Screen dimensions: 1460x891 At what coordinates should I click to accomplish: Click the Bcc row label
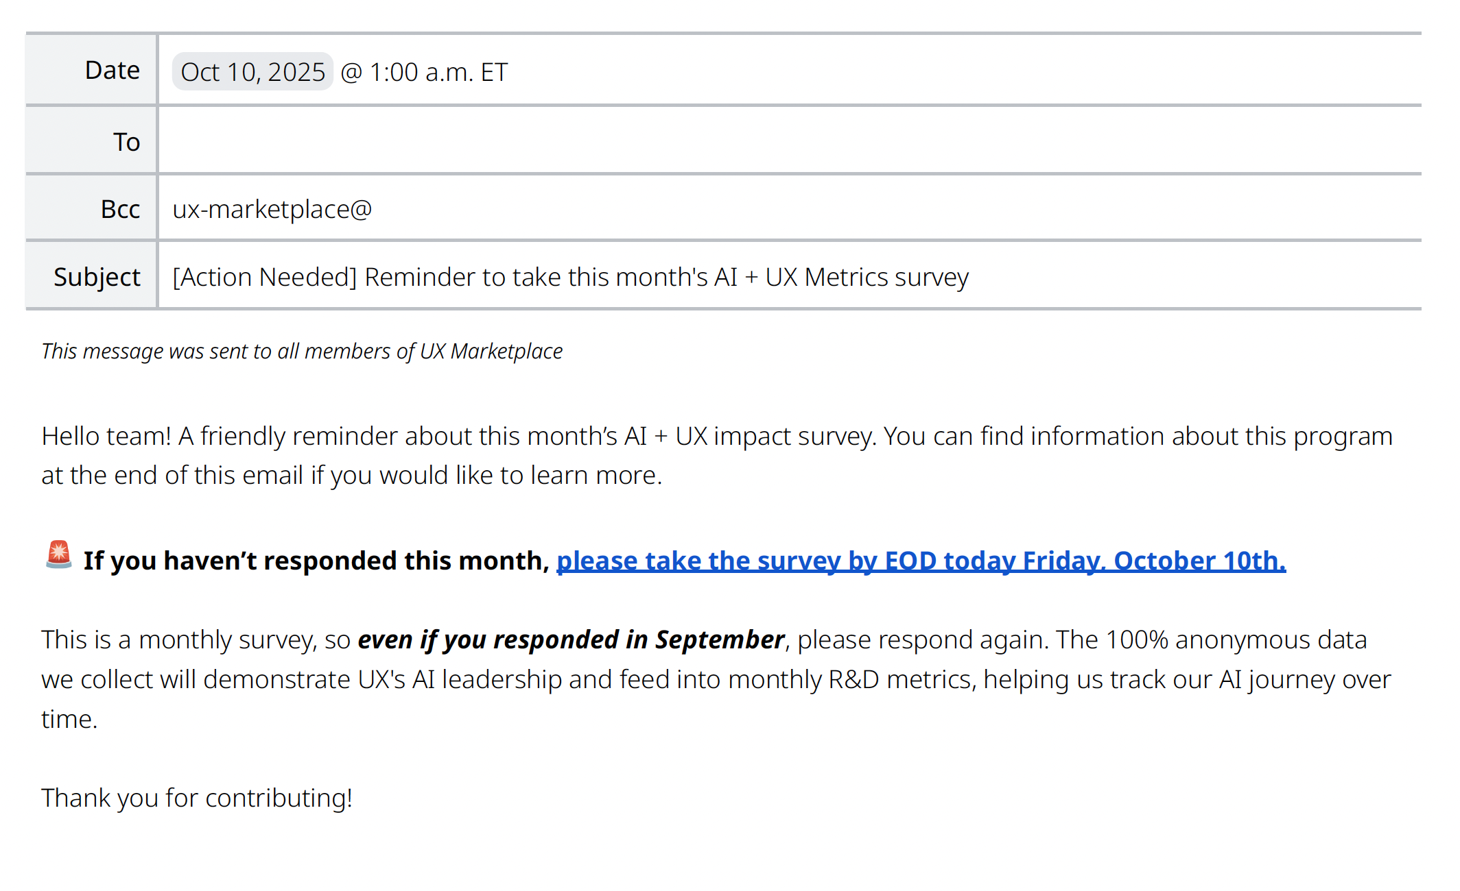coord(120,210)
